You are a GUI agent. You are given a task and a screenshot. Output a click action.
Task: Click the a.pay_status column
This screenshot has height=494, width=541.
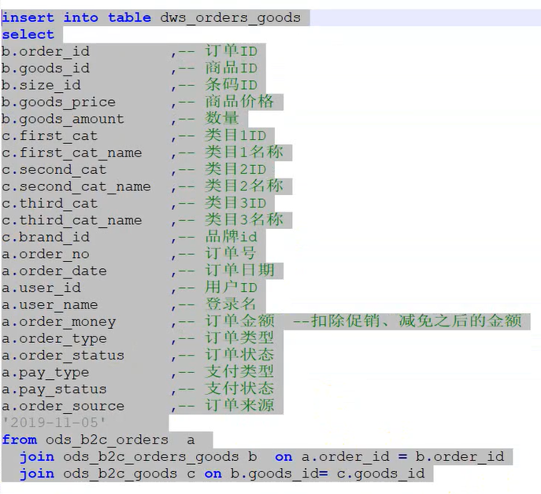pos(54,389)
